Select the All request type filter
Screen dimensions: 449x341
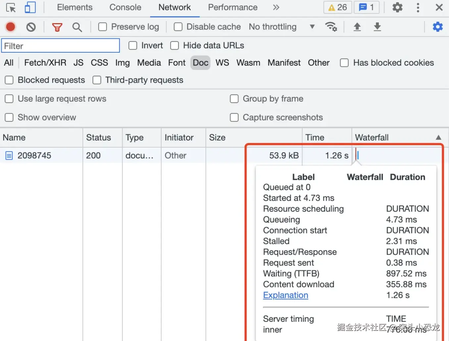(x=9, y=63)
